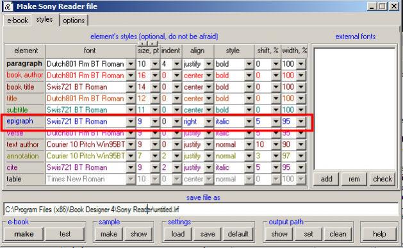Expand subtitle style dropdown
Screen dimensions: 403x248
[x=249, y=110]
